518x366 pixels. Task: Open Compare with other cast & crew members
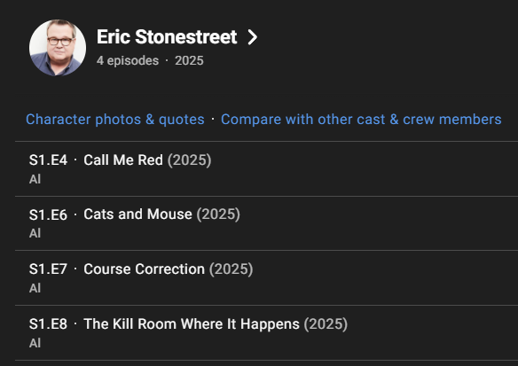coord(361,119)
